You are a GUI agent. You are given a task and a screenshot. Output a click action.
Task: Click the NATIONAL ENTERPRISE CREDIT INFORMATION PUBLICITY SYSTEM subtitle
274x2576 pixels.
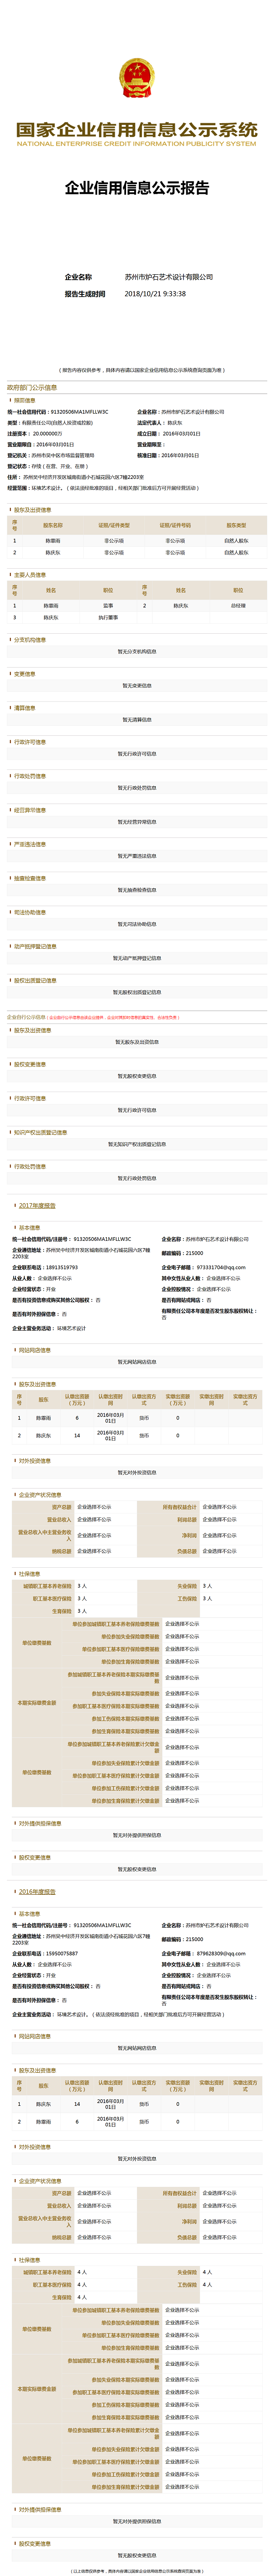coord(137,144)
